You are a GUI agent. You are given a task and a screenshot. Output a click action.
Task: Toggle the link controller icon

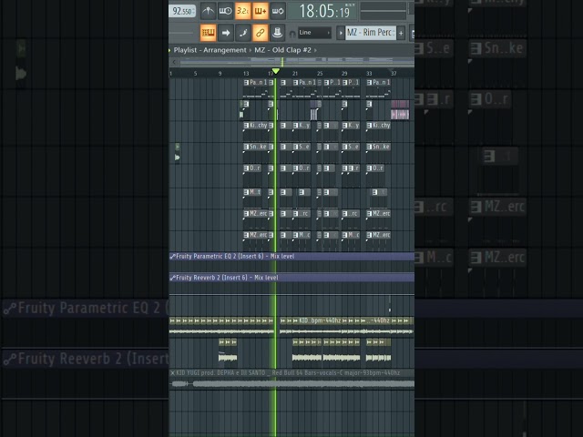click(261, 33)
